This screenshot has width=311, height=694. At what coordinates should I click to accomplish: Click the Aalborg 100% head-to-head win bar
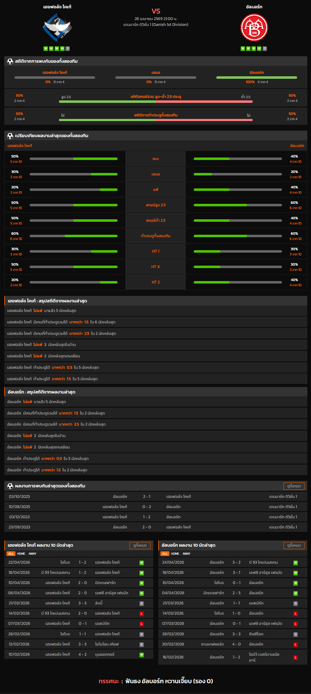pyautogui.click(x=256, y=78)
